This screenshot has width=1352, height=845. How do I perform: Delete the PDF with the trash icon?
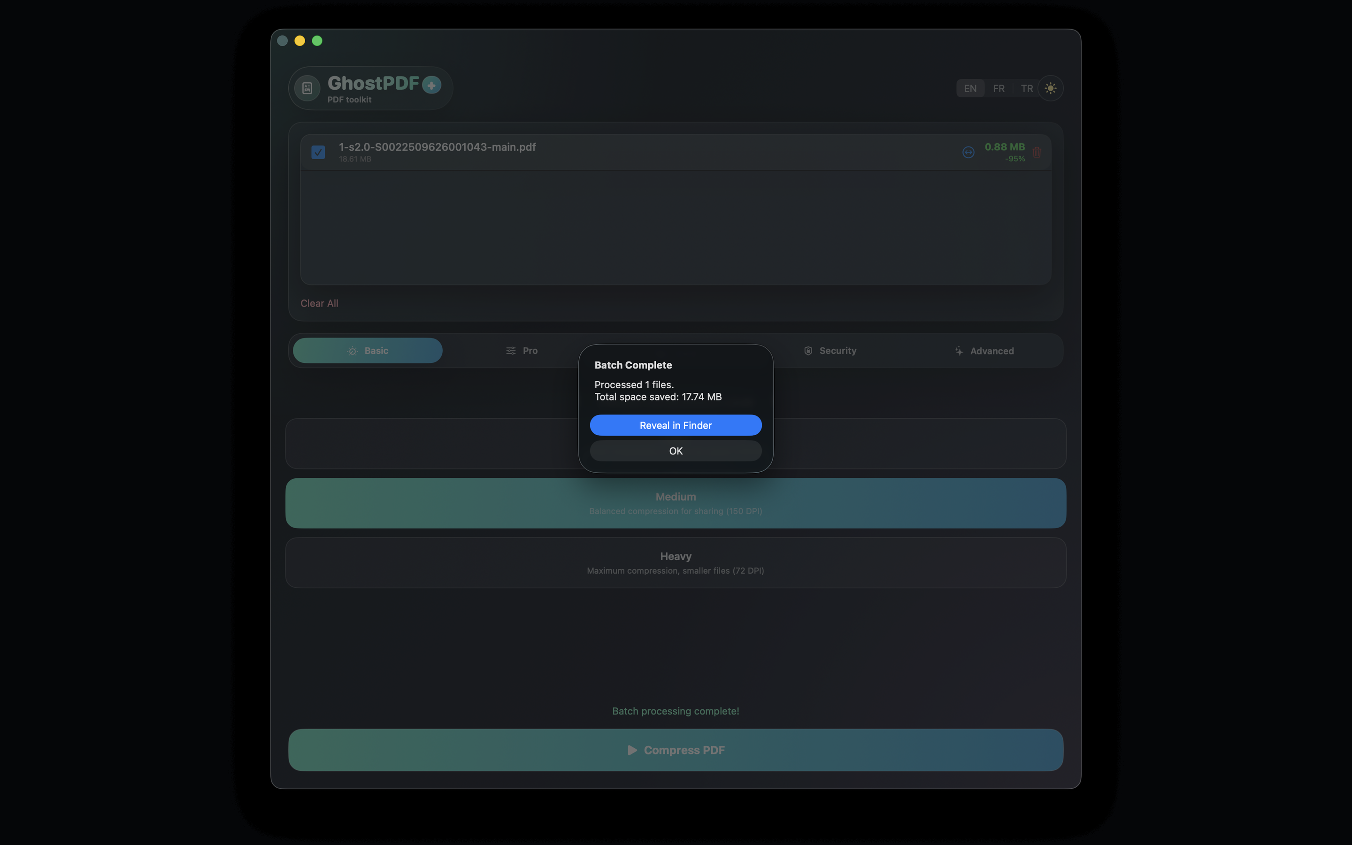point(1037,152)
